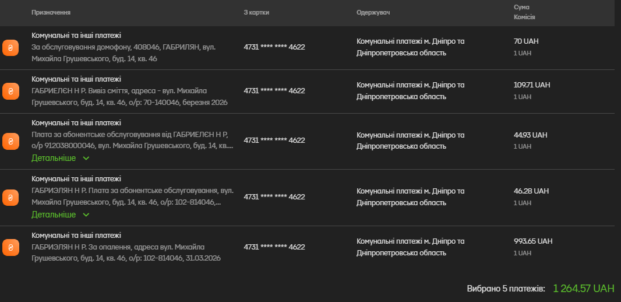The height and width of the screenshot is (302, 621).
Task: Click the orange icon for the домофон payment
Action: pyautogui.click(x=10, y=48)
